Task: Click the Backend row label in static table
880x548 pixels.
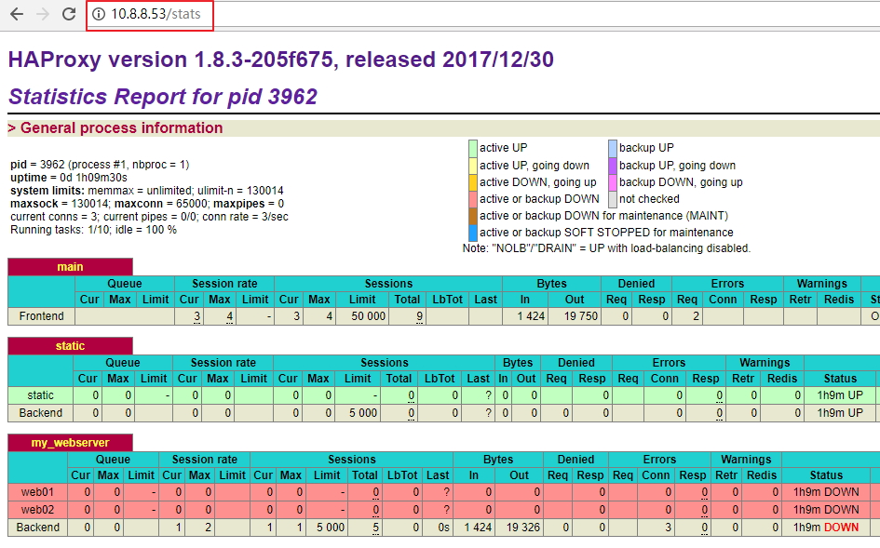Action: coord(40,413)
